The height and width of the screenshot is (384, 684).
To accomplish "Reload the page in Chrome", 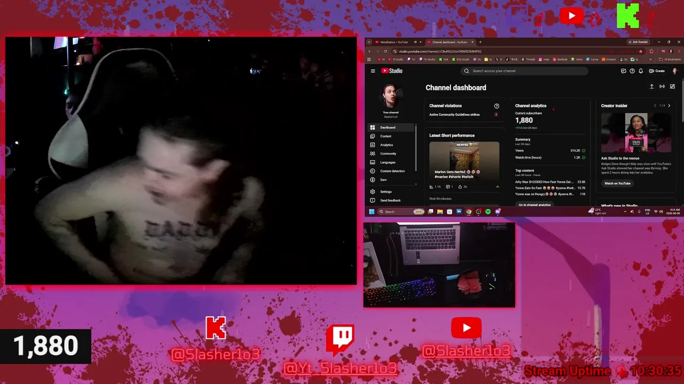I will (385, 51).
